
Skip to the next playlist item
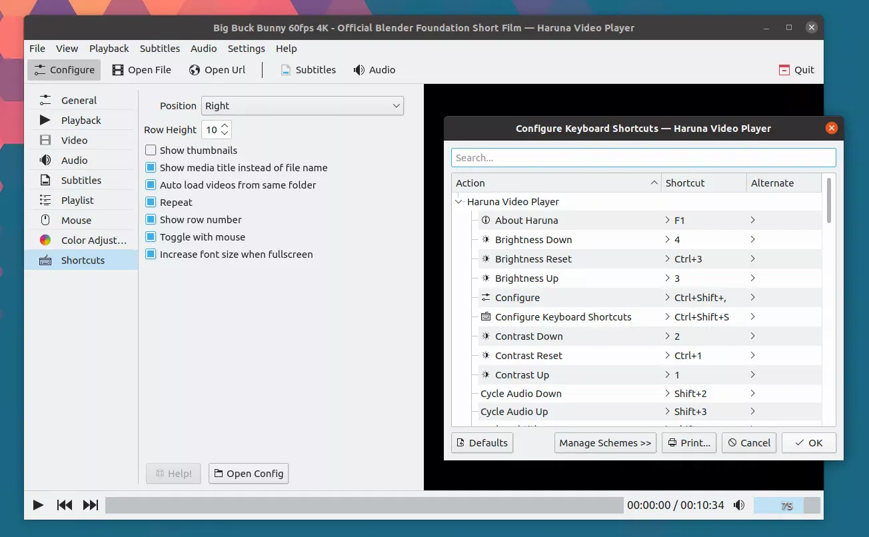91,505
